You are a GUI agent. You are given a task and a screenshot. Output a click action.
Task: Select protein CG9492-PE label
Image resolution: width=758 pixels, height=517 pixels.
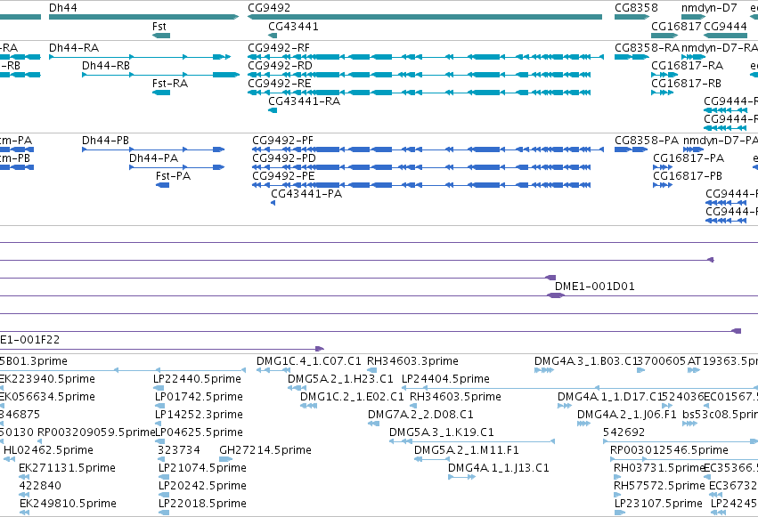(283, 176)
